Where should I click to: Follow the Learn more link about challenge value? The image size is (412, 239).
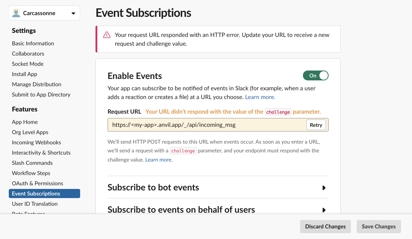[159, 160]
